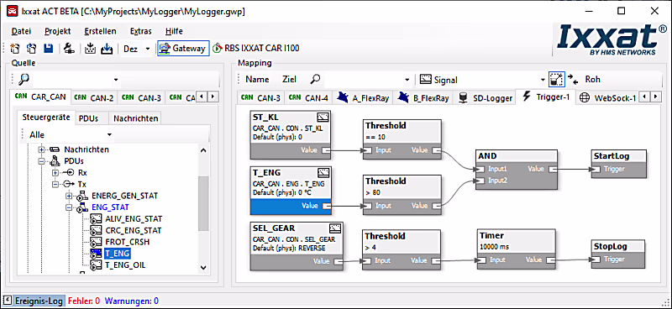The height and width of the screenshot is (309, 672).
Task: Open the Extras menu
Action: 140,31
